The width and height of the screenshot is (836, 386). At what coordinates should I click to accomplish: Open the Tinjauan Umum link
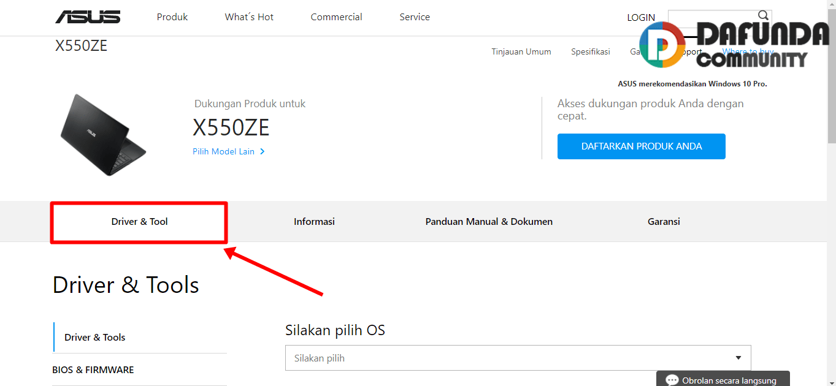tap(521, 52)
